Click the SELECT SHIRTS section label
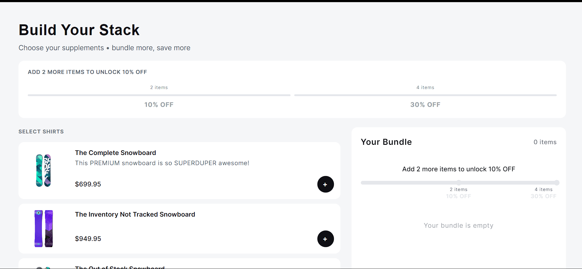This screenshot has height=269, width=582. coord(41,132)
